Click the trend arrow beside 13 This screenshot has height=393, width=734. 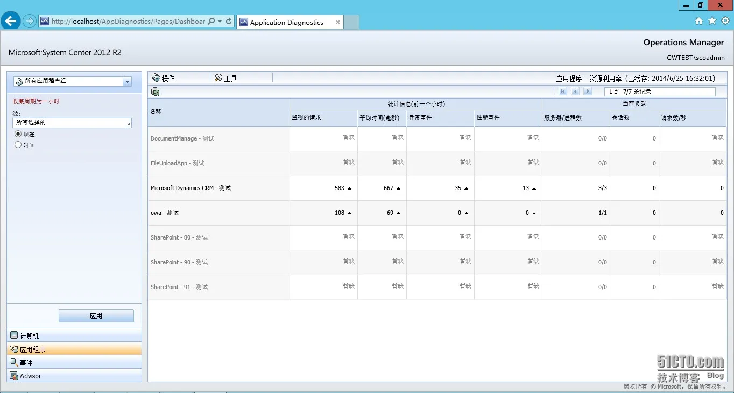[x=534, y=188]
